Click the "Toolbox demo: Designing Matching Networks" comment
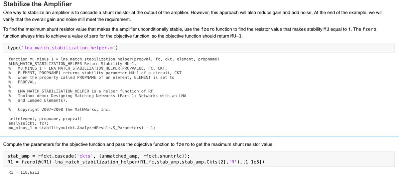Screen dimensions: 399x176 102,95
